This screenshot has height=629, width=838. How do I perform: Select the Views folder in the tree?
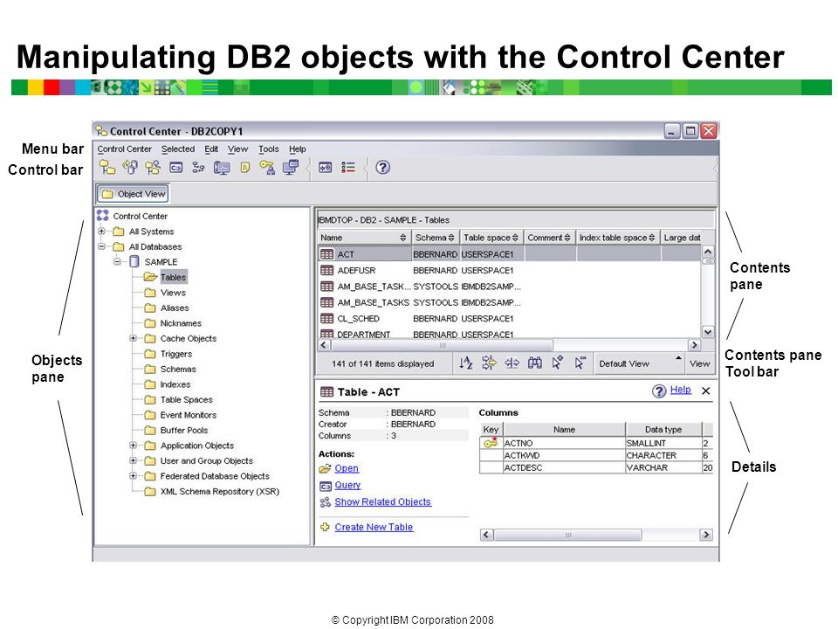166,293
